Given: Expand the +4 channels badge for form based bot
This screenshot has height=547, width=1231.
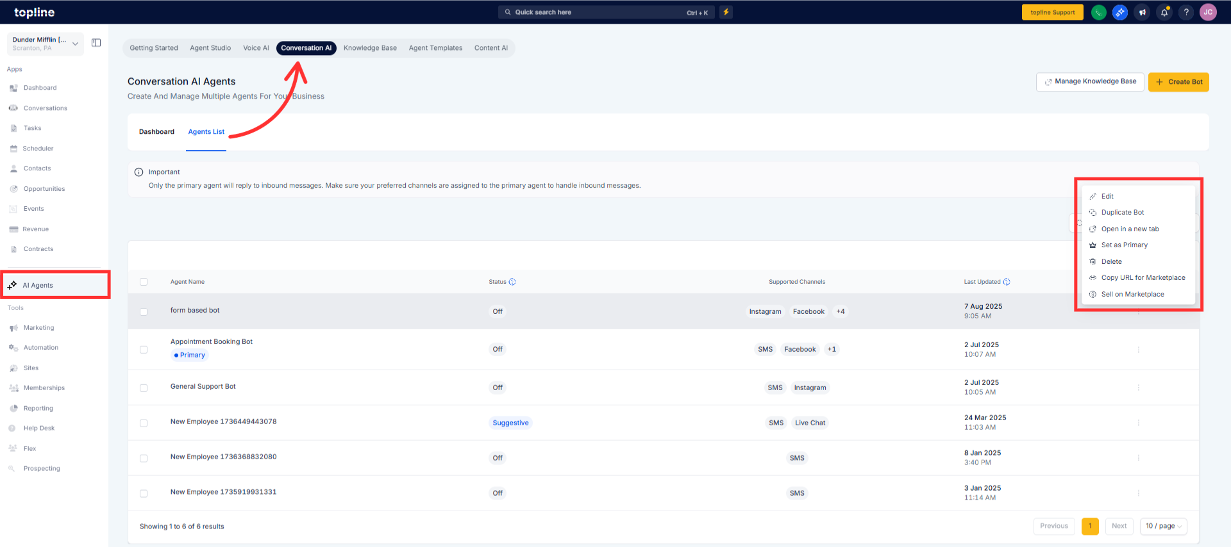Looking at the screenshot, I should tap(841, 312).
